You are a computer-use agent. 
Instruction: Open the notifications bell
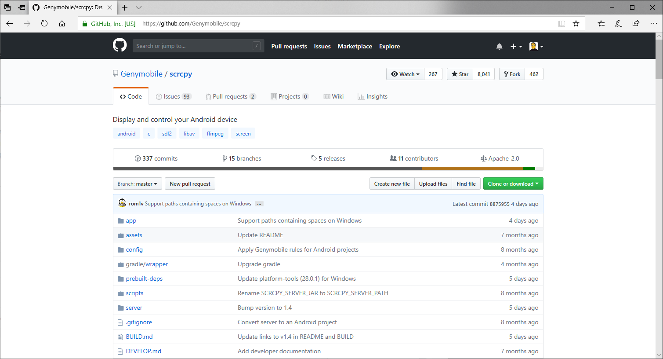(499, 46)
